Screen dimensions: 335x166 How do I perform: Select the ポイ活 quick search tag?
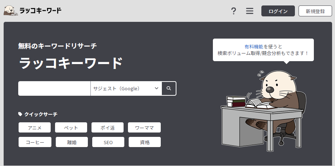[108, 127]
